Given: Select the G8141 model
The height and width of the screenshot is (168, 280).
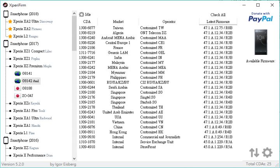Looking at the screenshot, I should 27,73.
